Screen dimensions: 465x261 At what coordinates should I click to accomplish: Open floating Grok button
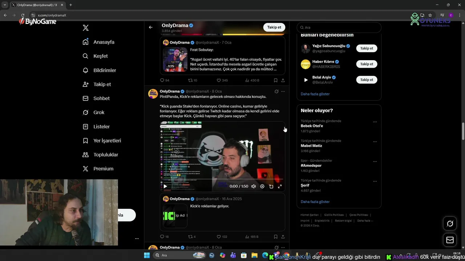click(x=450, y=224)
